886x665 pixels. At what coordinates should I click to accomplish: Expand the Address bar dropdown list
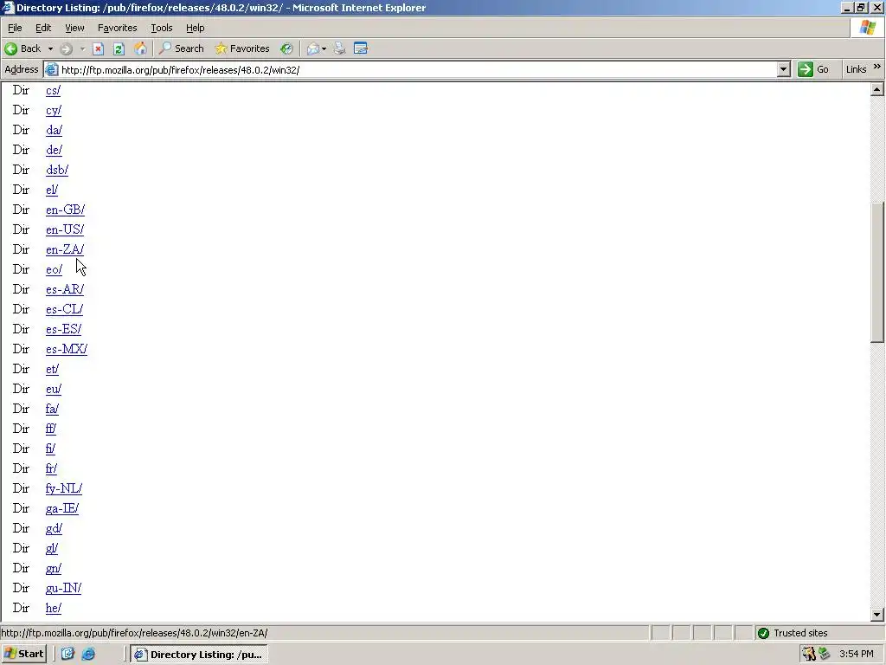click(783, 69)
